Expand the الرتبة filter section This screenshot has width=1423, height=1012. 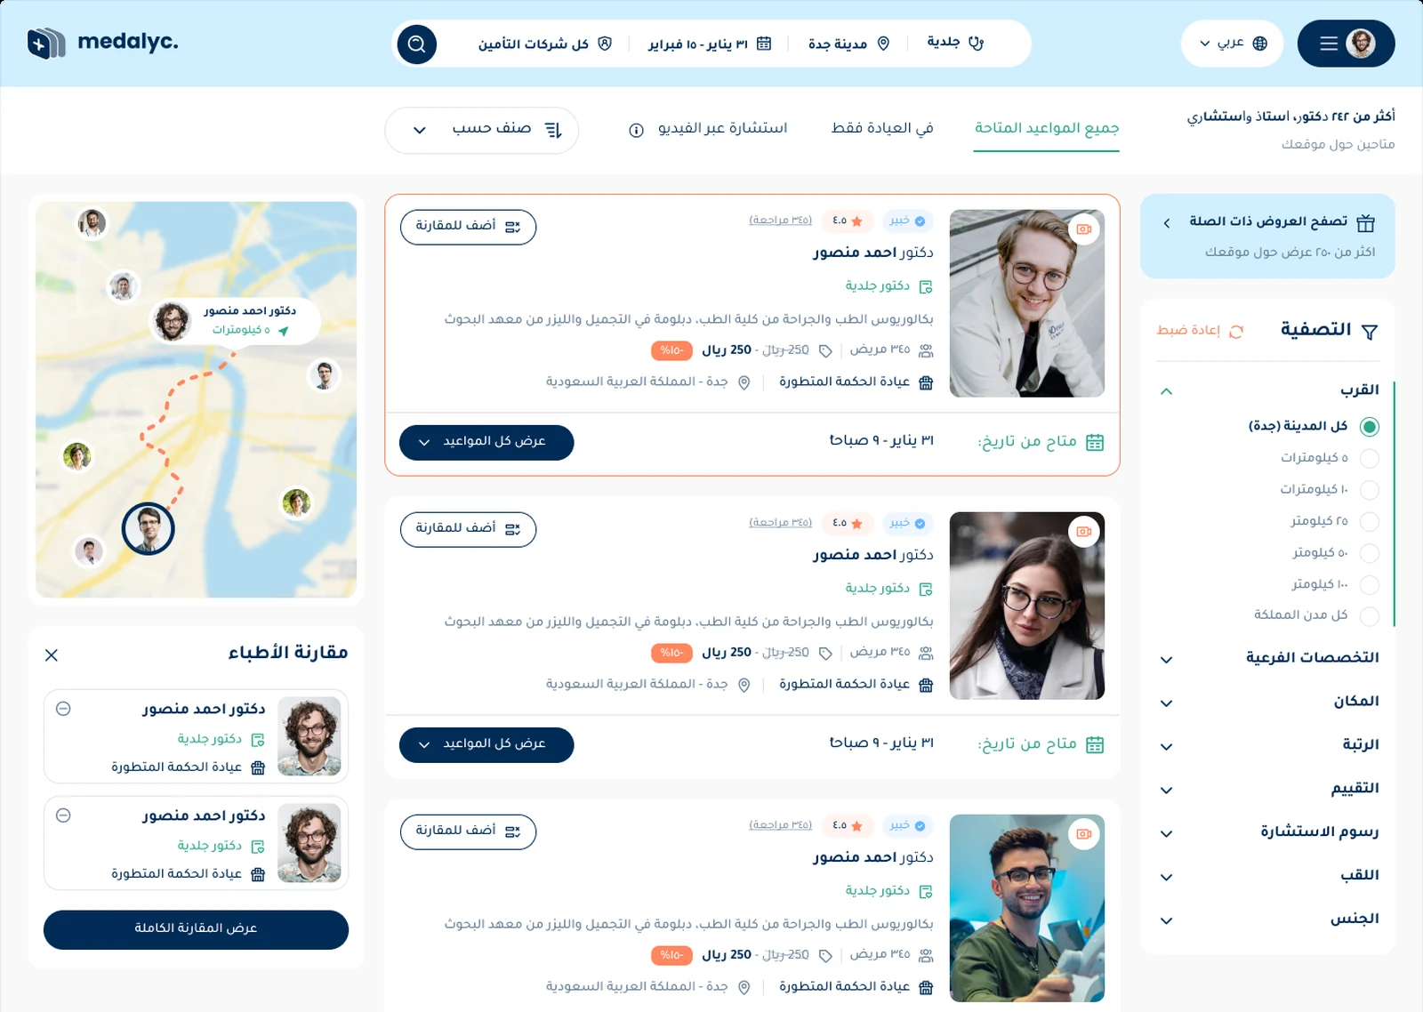click(x=1268, y=745)
